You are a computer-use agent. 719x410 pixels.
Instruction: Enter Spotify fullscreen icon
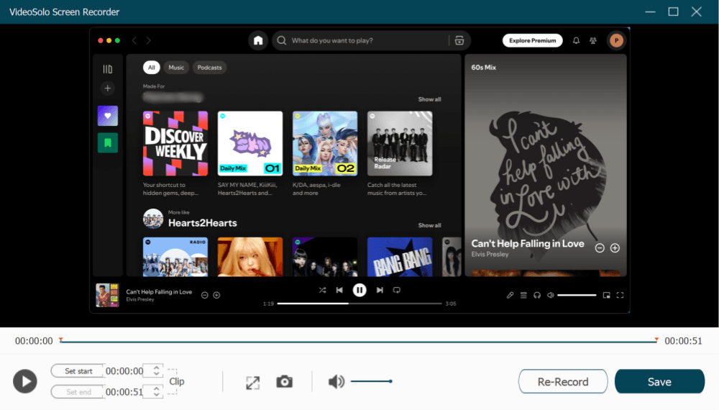(620, 296)
